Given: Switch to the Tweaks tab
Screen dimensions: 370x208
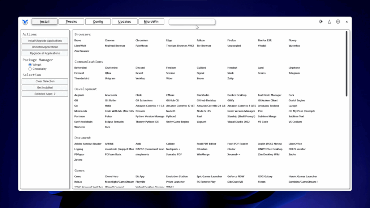Looking at the screenshot, I should [71, 22].
